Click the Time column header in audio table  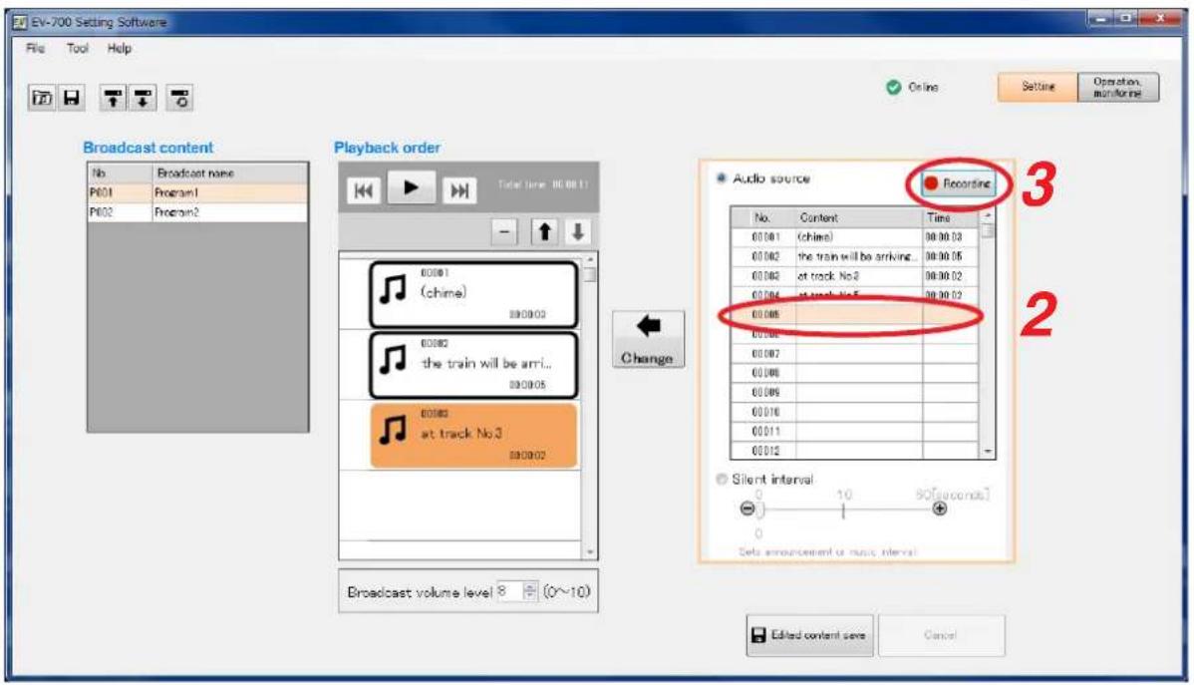click(951, 217)
